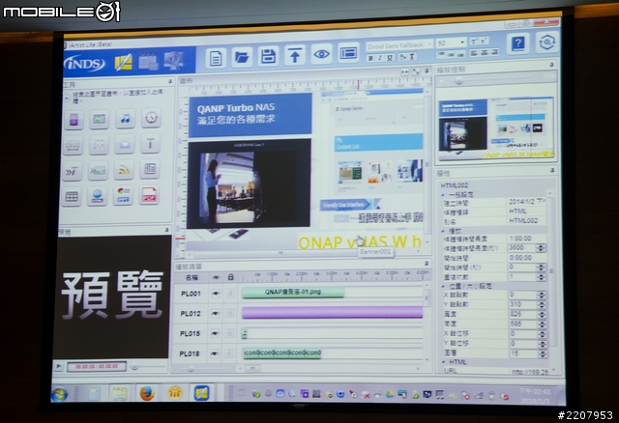Choose the PPT presentation tool

(x=123, y=195)
